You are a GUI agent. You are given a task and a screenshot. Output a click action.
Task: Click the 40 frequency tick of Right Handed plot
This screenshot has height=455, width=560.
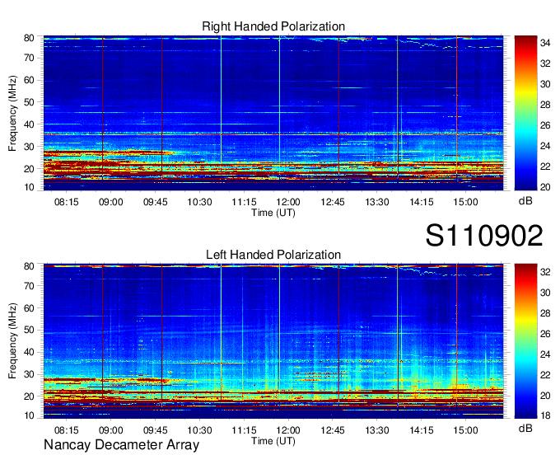click(29, 124)
